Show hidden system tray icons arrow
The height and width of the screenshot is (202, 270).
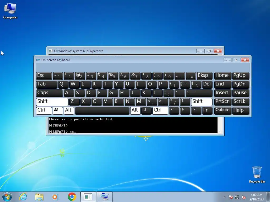pos(224,197)
